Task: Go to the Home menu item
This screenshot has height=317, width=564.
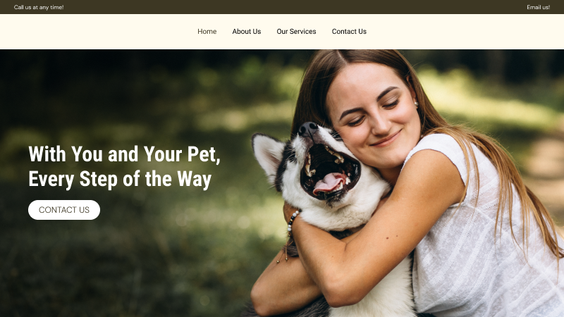Action: (207, 32)
